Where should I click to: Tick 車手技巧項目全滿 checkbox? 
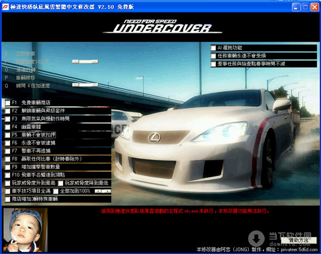coord(7,191)
